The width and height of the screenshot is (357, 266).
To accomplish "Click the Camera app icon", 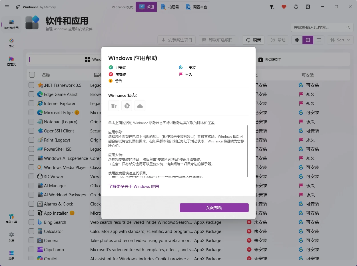I will 40,240.
